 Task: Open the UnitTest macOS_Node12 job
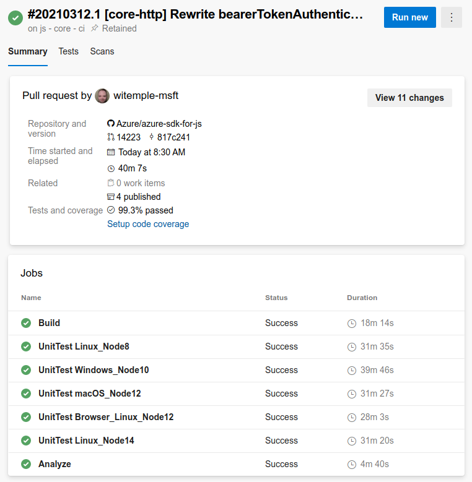coord(90,394)
